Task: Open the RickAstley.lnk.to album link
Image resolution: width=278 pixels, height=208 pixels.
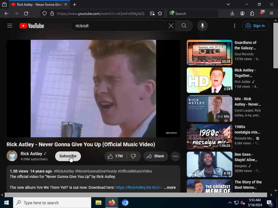Action: click(139, 187)
